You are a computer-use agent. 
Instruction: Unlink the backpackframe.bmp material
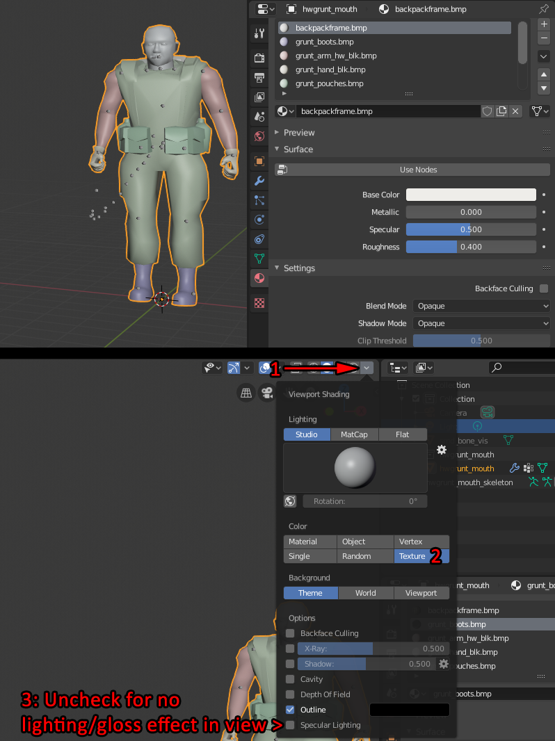pos(515,111)
